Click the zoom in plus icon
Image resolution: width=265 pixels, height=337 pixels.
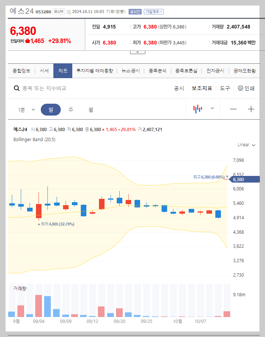[x=251, y=109]
